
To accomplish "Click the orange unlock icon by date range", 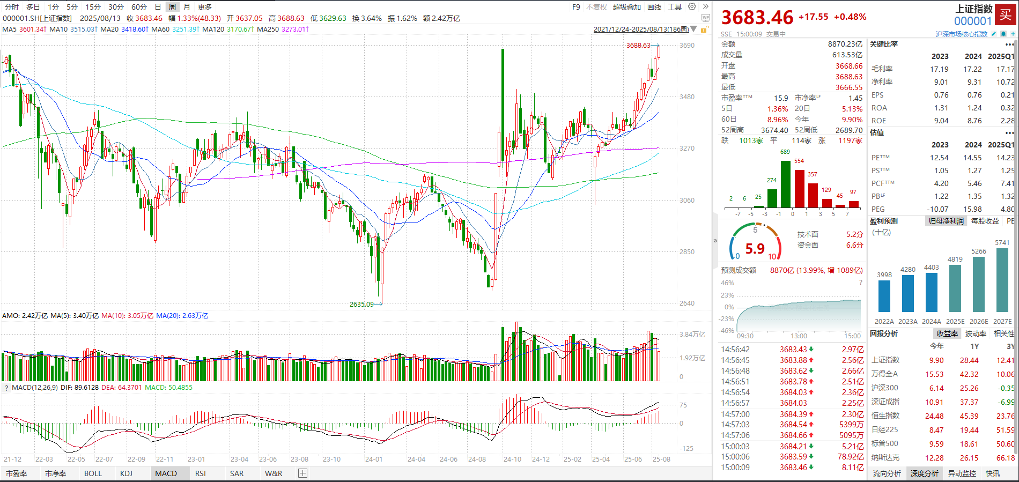I will 706,29.
